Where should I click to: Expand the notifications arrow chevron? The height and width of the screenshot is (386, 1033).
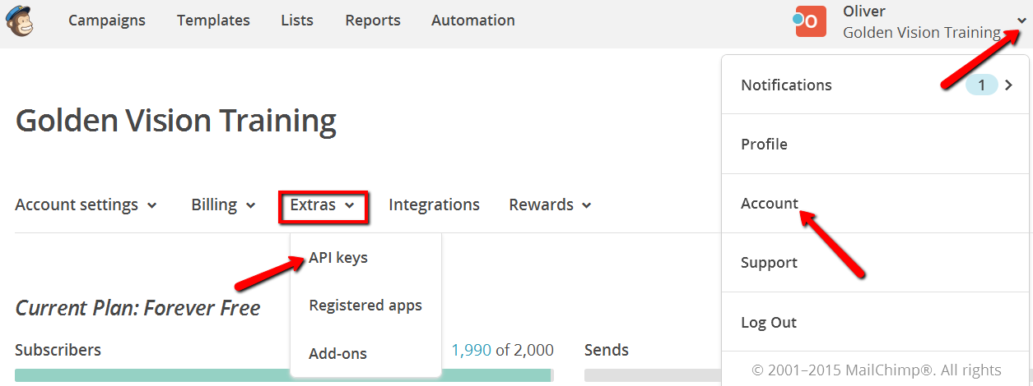[x=1009, y=85]
